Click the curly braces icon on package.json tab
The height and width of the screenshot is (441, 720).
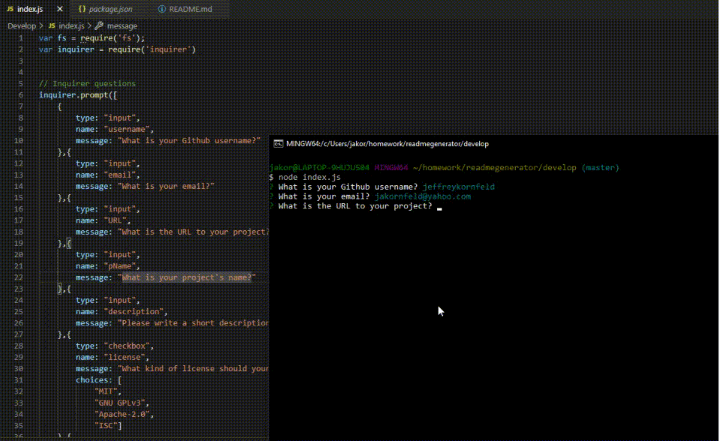click(82, 10)
